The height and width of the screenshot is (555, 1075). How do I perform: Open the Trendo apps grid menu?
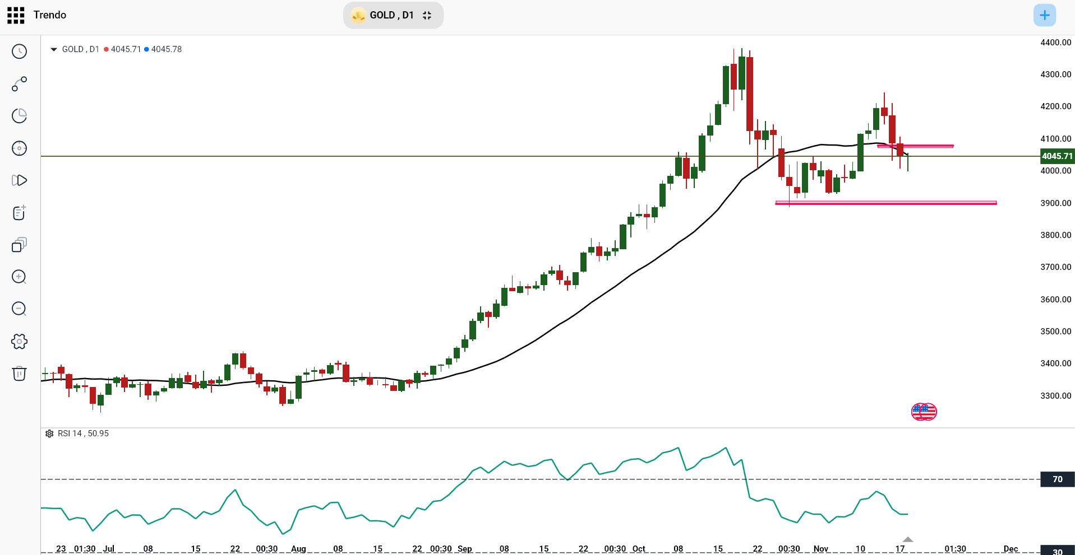pos(15,15)
